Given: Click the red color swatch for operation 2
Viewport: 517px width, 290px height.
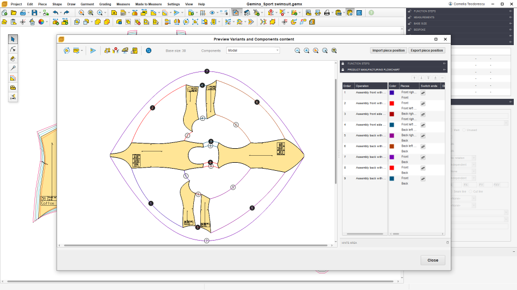Looking at the screenshot, I should click(392, 103).
